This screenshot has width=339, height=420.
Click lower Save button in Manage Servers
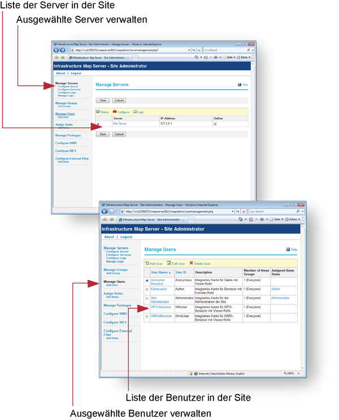[x=103, y=134]
